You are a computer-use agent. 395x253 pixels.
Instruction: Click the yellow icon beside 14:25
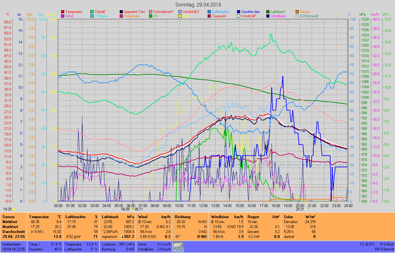14,209
